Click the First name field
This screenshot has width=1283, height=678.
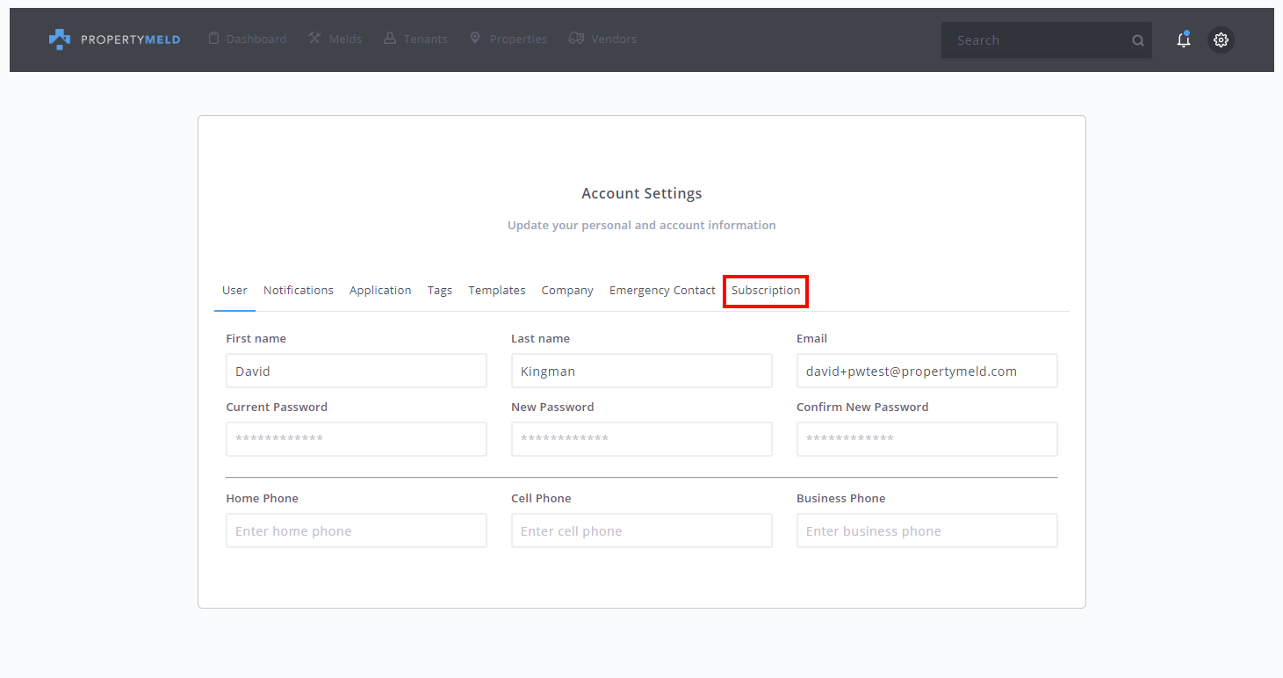coord(357,371)
